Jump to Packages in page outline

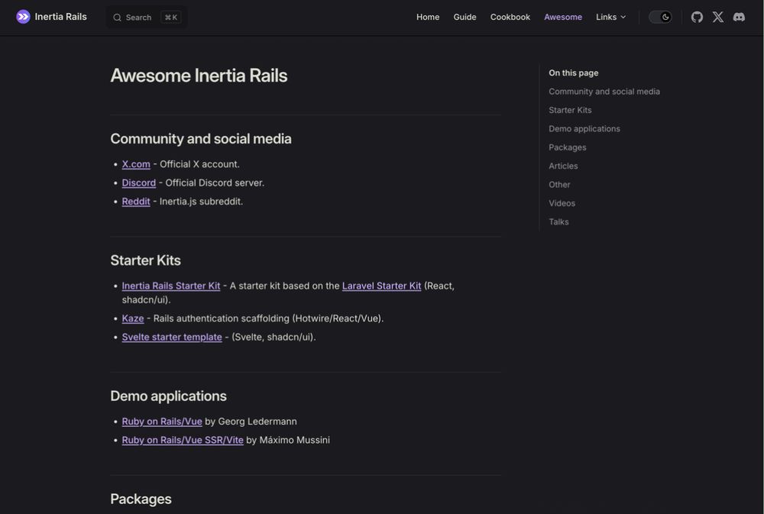pos(567,147)
